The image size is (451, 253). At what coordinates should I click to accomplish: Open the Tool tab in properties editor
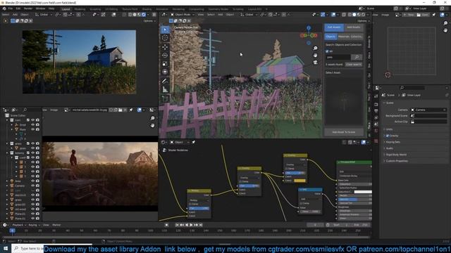(376, 96)
